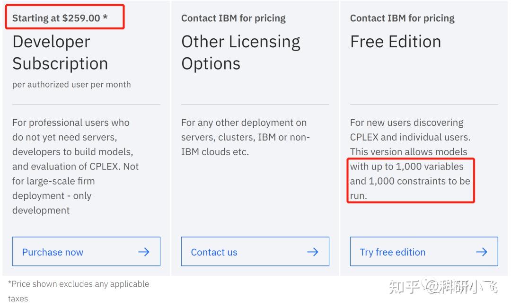Click the Other Licensing Options heading
Image resolution: width=511 pixels, height=308 pixels.
(240, 53)
